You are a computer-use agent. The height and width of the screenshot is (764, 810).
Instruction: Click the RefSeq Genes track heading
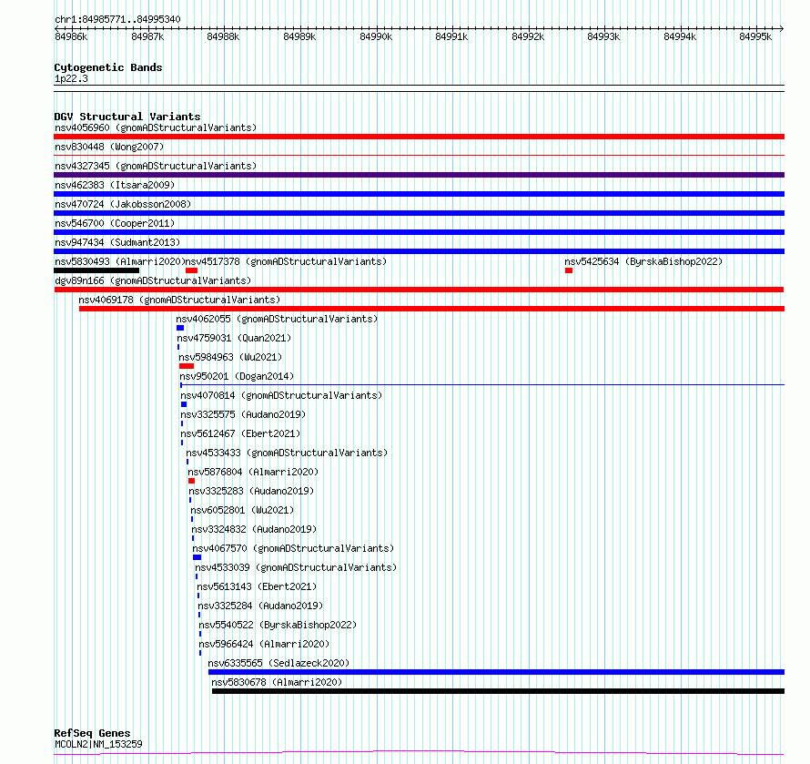[92, 733]
